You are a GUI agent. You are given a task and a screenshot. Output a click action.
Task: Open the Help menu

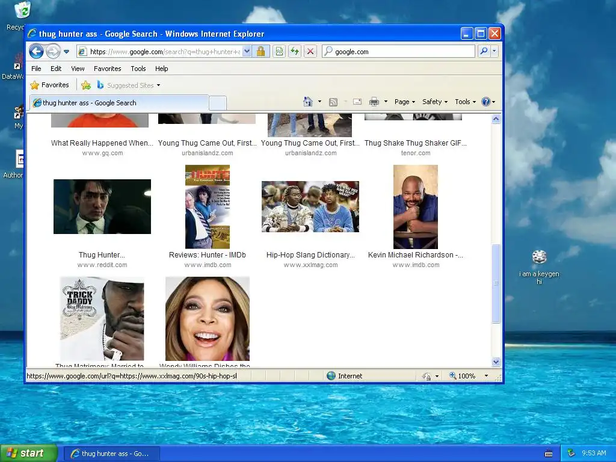[x=161, y=69]
